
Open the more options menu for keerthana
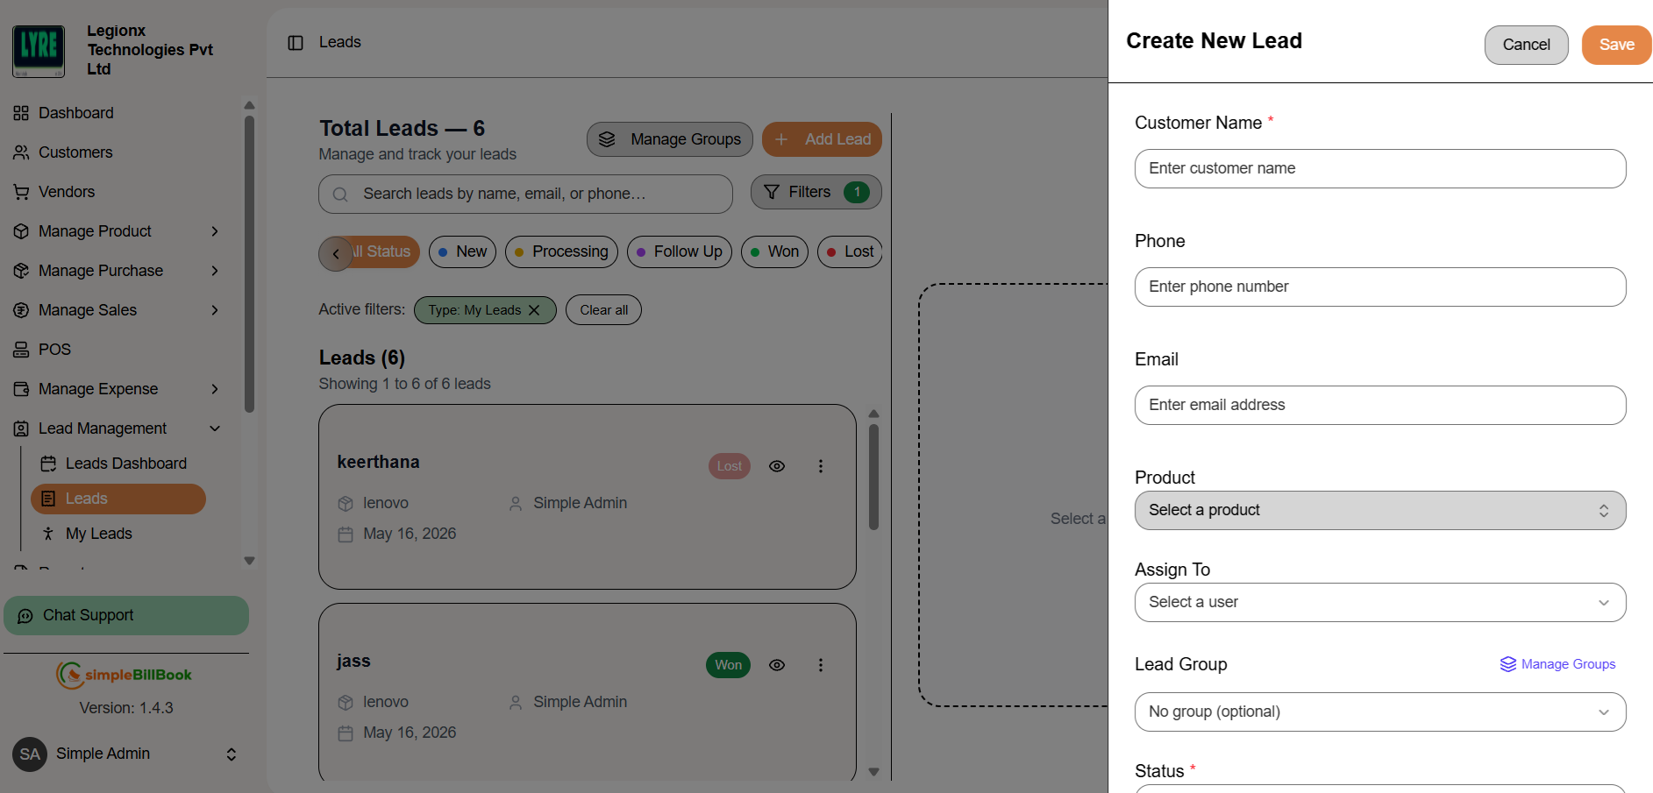click(x=821, y=466)
